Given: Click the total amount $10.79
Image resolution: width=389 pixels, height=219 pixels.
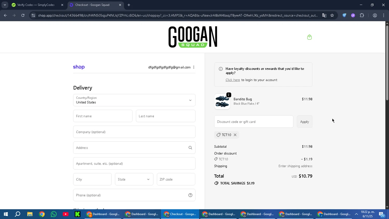Looking at the screenshot, I should (x=305, y=176).
